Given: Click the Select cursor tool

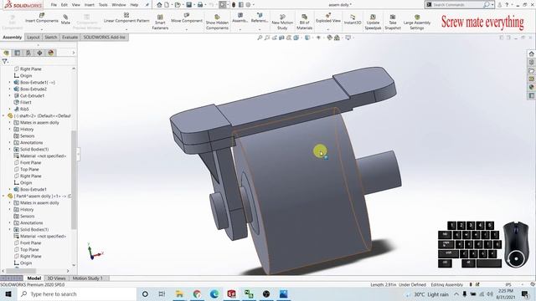Looking at the screenshot, I should (x=223, y=5).
